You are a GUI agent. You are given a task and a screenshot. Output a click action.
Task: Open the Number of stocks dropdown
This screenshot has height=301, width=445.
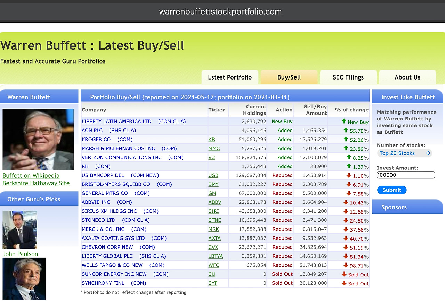coord(405,153)
